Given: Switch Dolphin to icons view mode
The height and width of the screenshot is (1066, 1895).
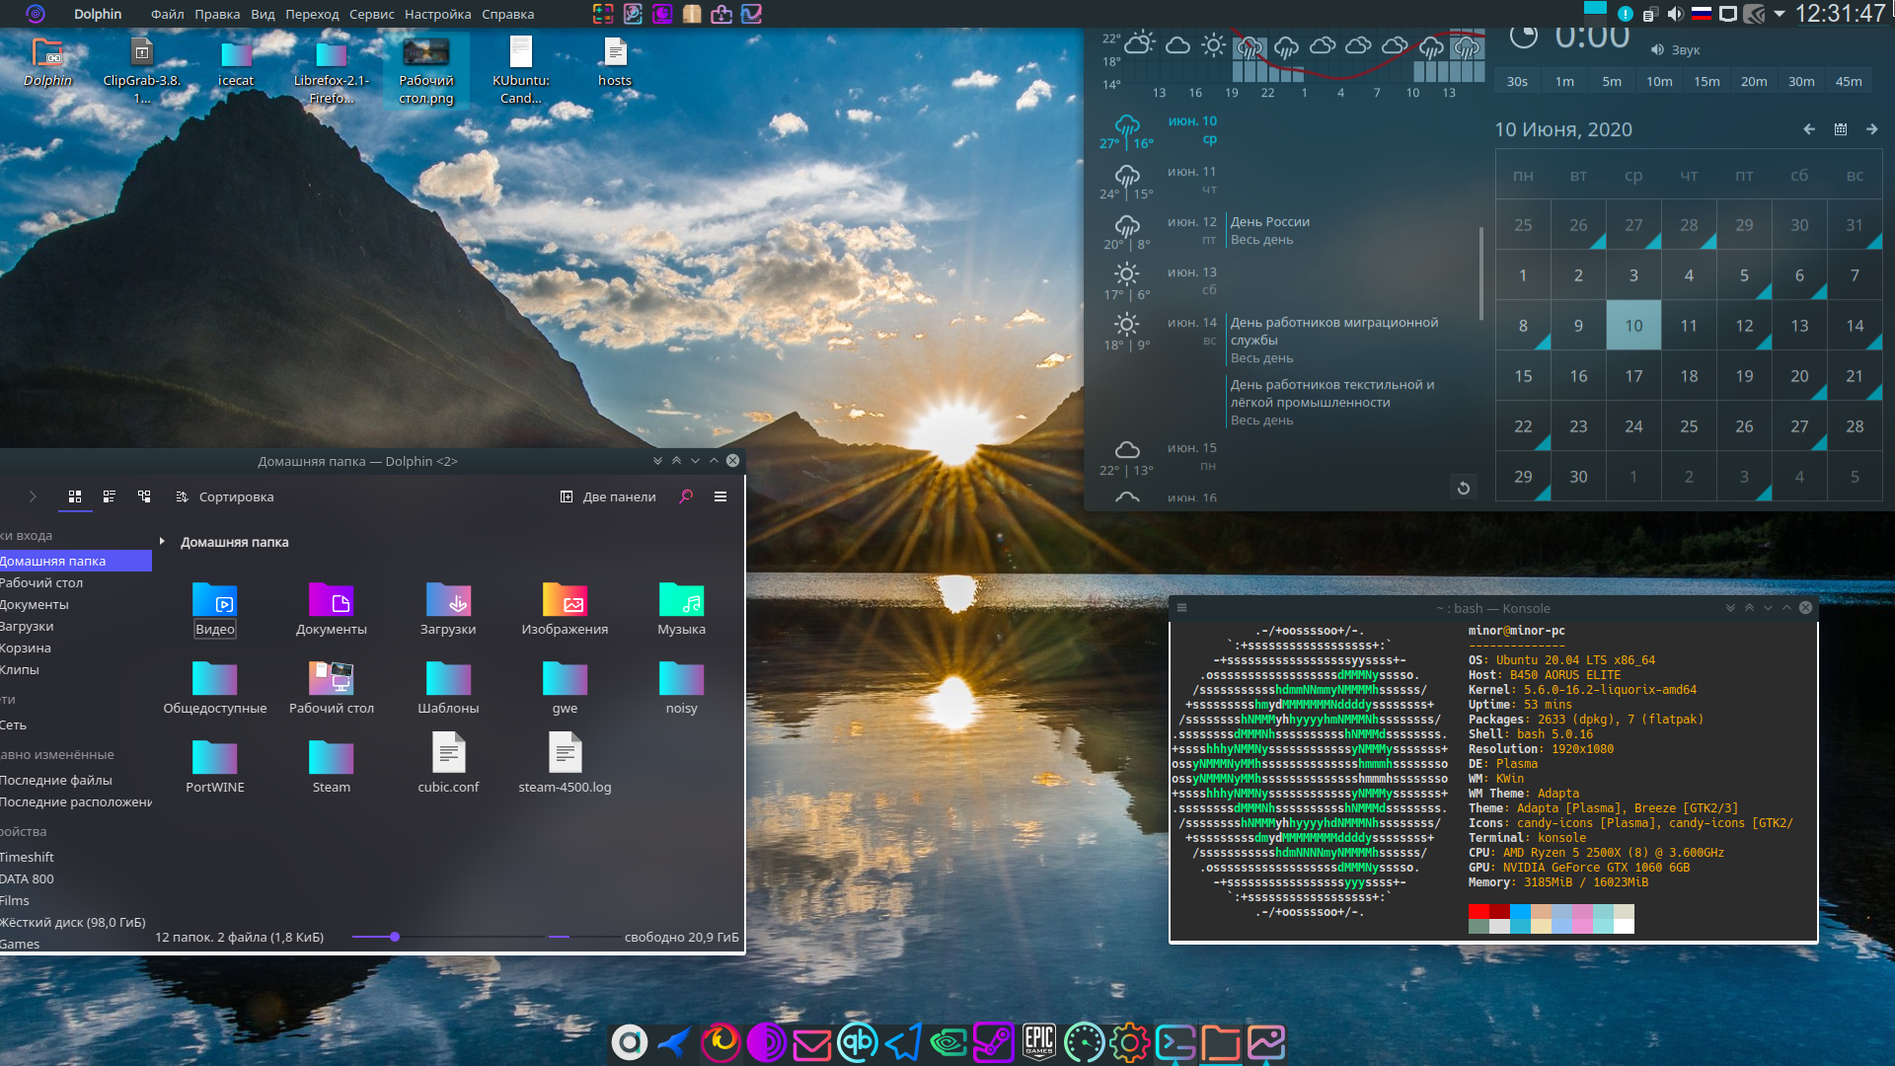Looking at the screenshot, I should click(75, 496).
